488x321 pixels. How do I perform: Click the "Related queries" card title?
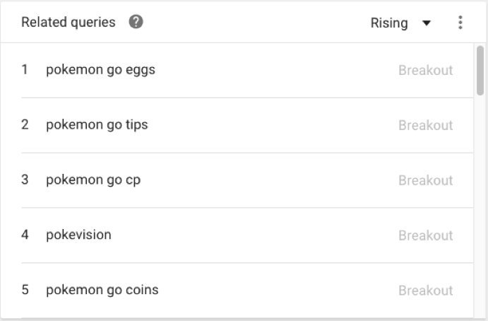click(x=68, y=23)
